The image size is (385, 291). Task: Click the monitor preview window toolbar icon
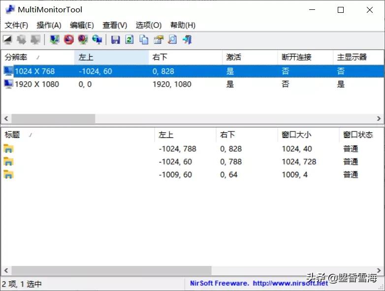point(7,39)
